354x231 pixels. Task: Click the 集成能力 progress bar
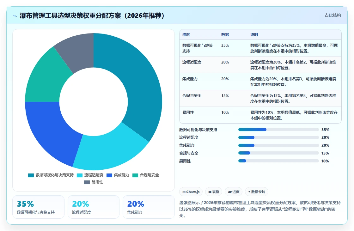point(278,145)
